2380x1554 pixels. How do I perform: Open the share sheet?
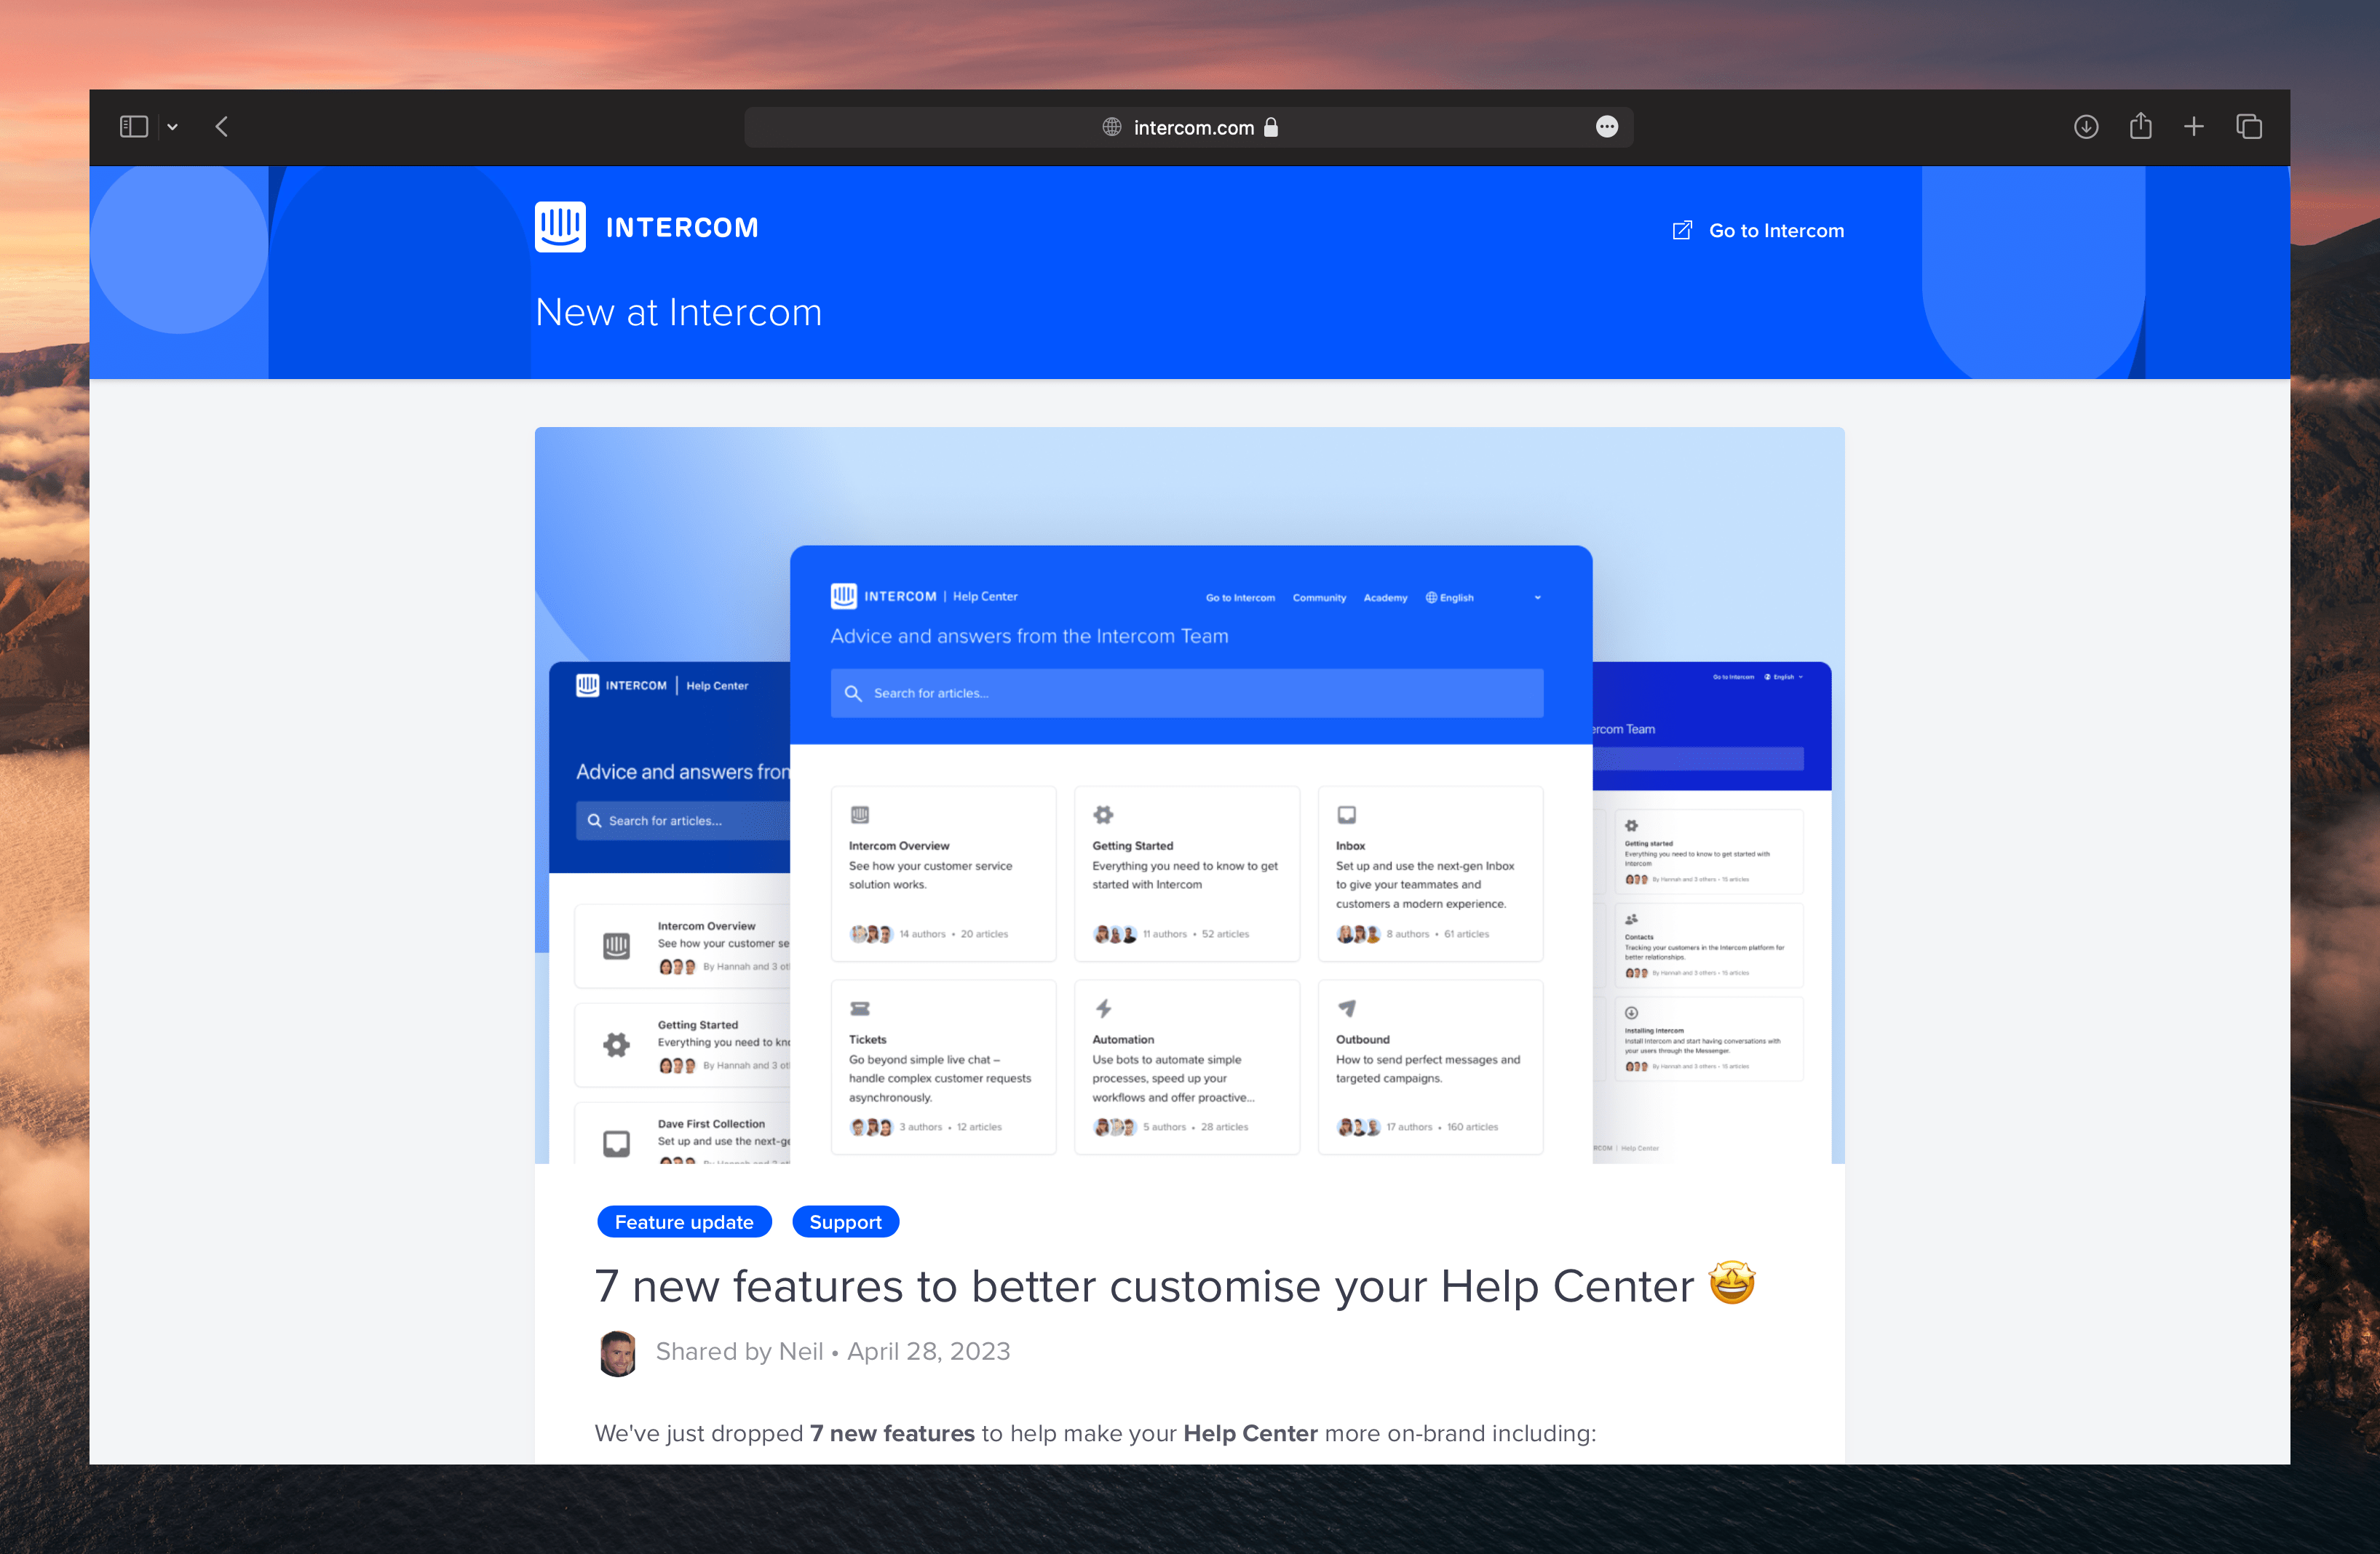coord(2140,127)
